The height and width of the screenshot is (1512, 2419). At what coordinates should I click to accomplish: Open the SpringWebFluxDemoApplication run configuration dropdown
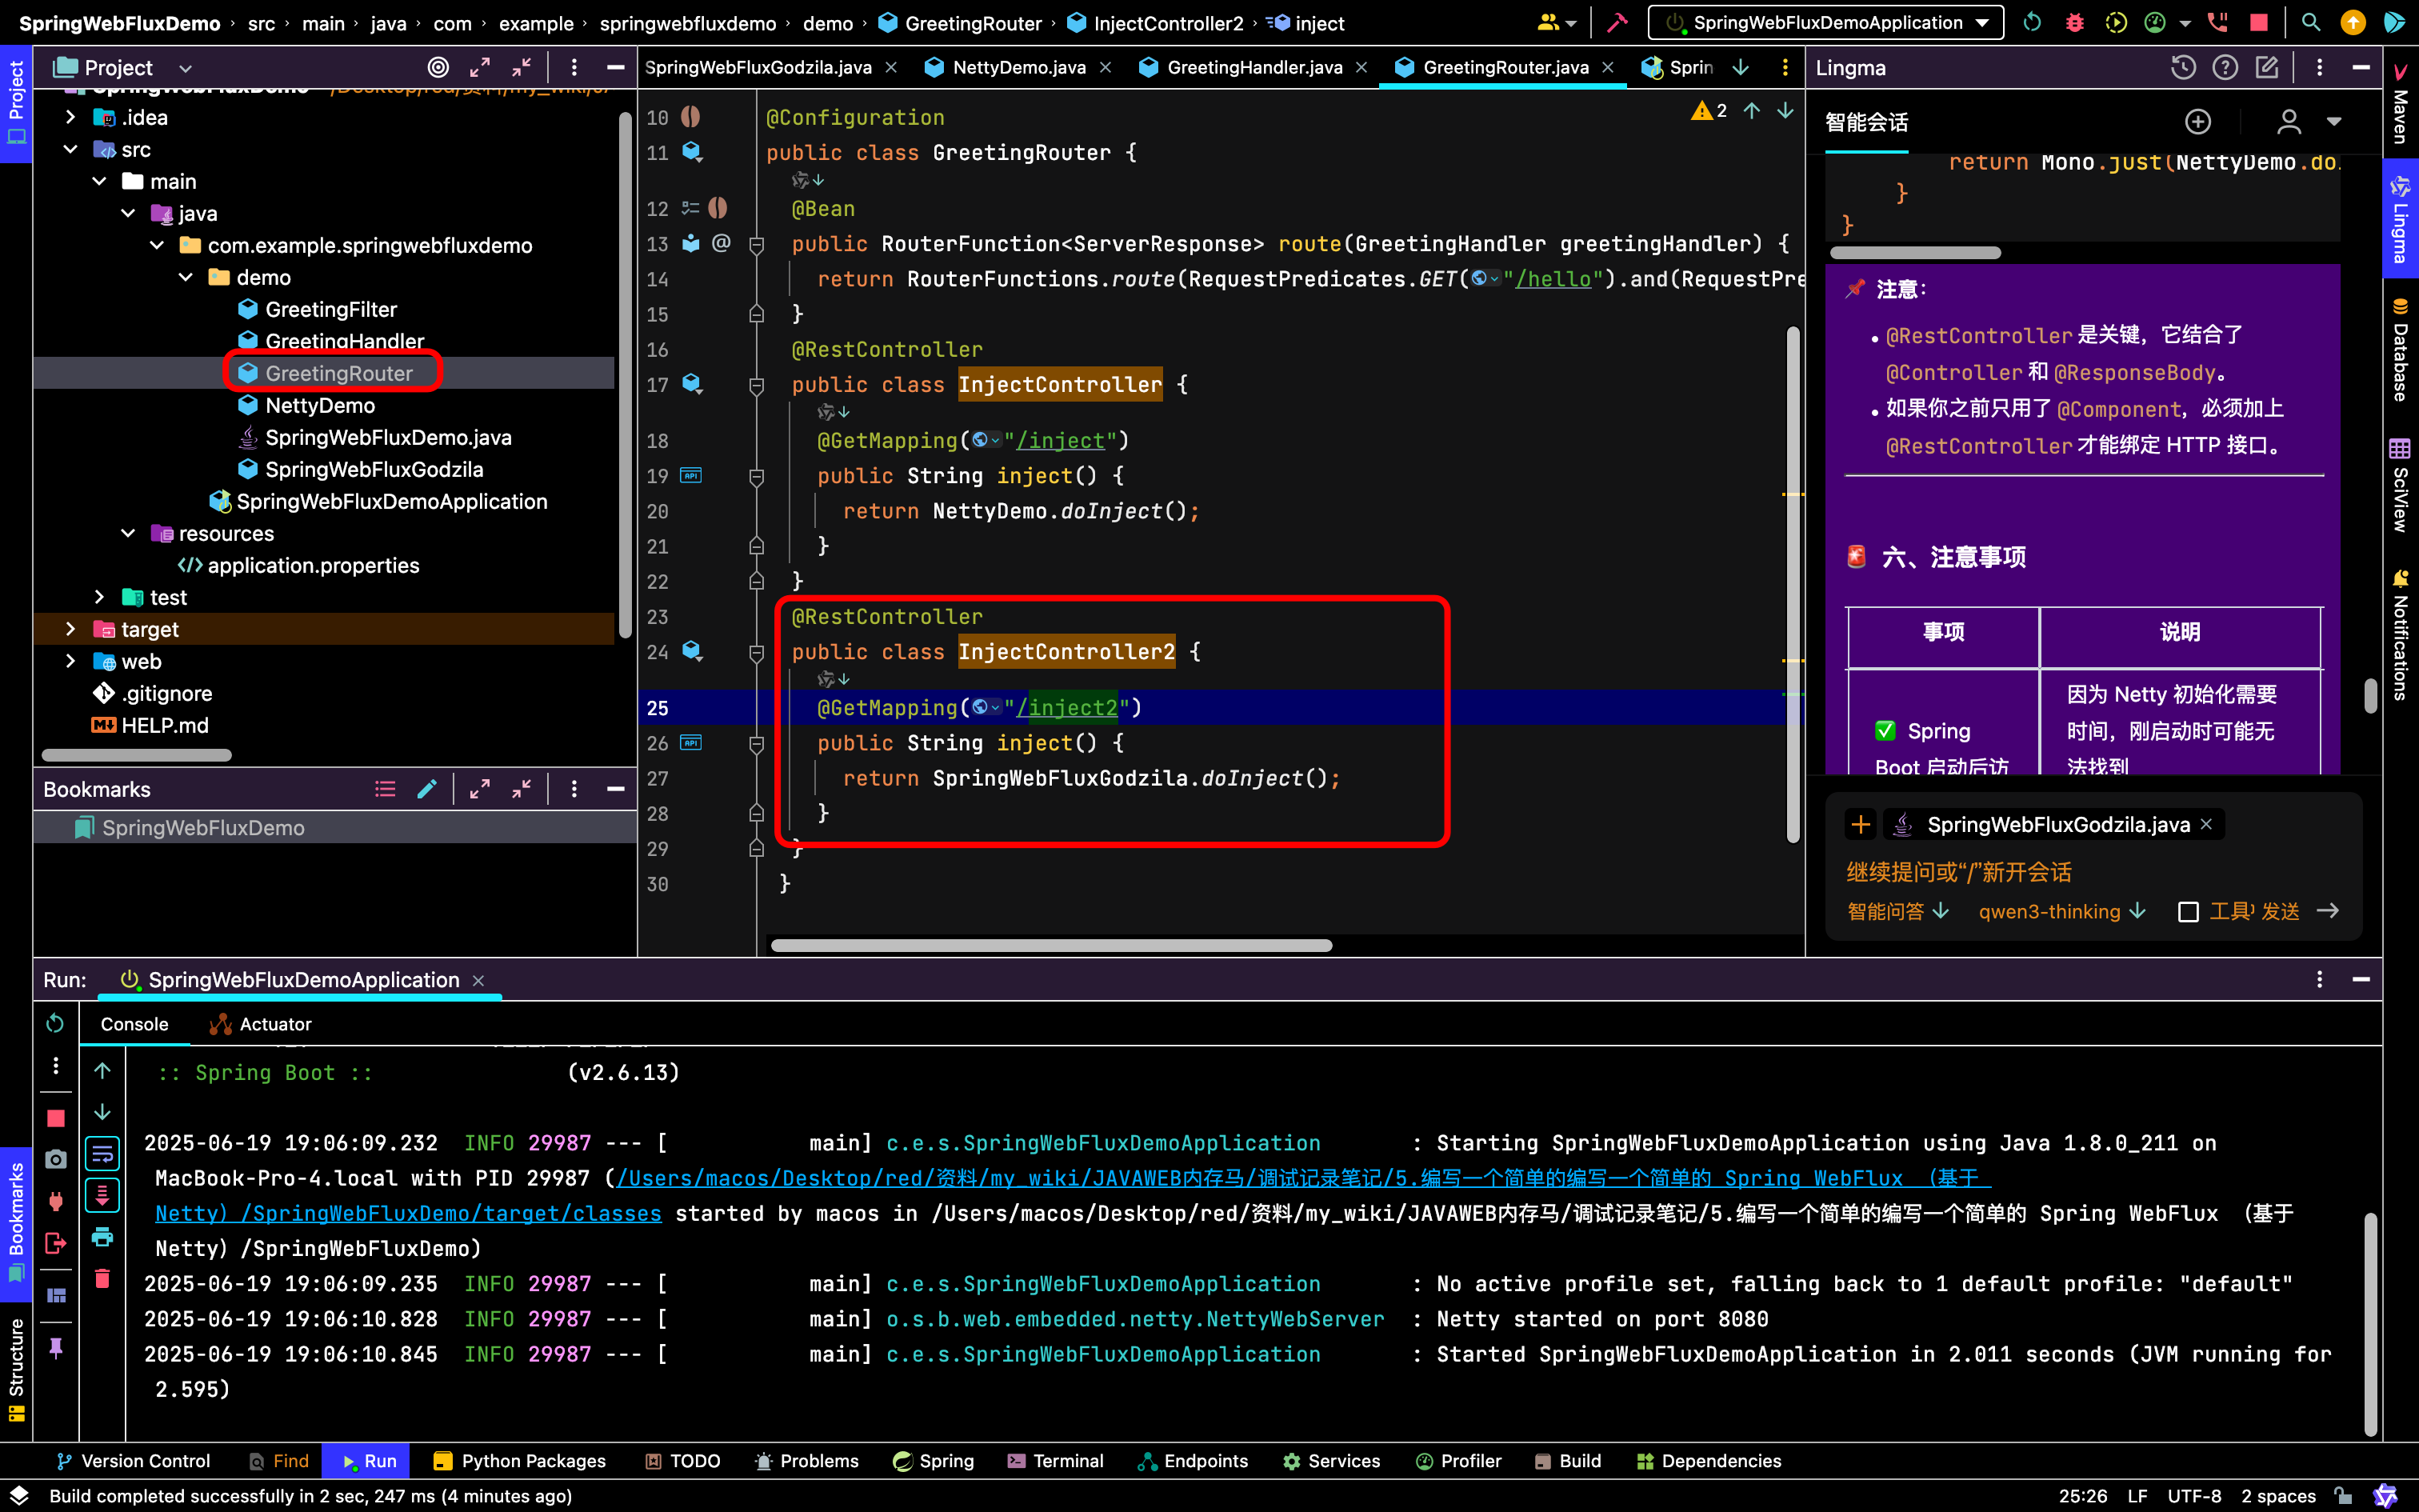(x=1825, y=22)
